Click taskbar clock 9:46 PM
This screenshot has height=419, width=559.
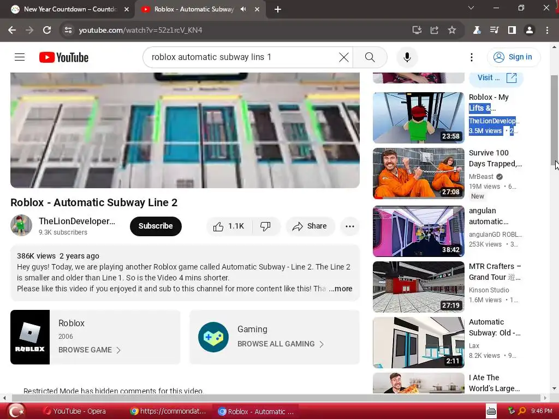(x=542, y=411)
